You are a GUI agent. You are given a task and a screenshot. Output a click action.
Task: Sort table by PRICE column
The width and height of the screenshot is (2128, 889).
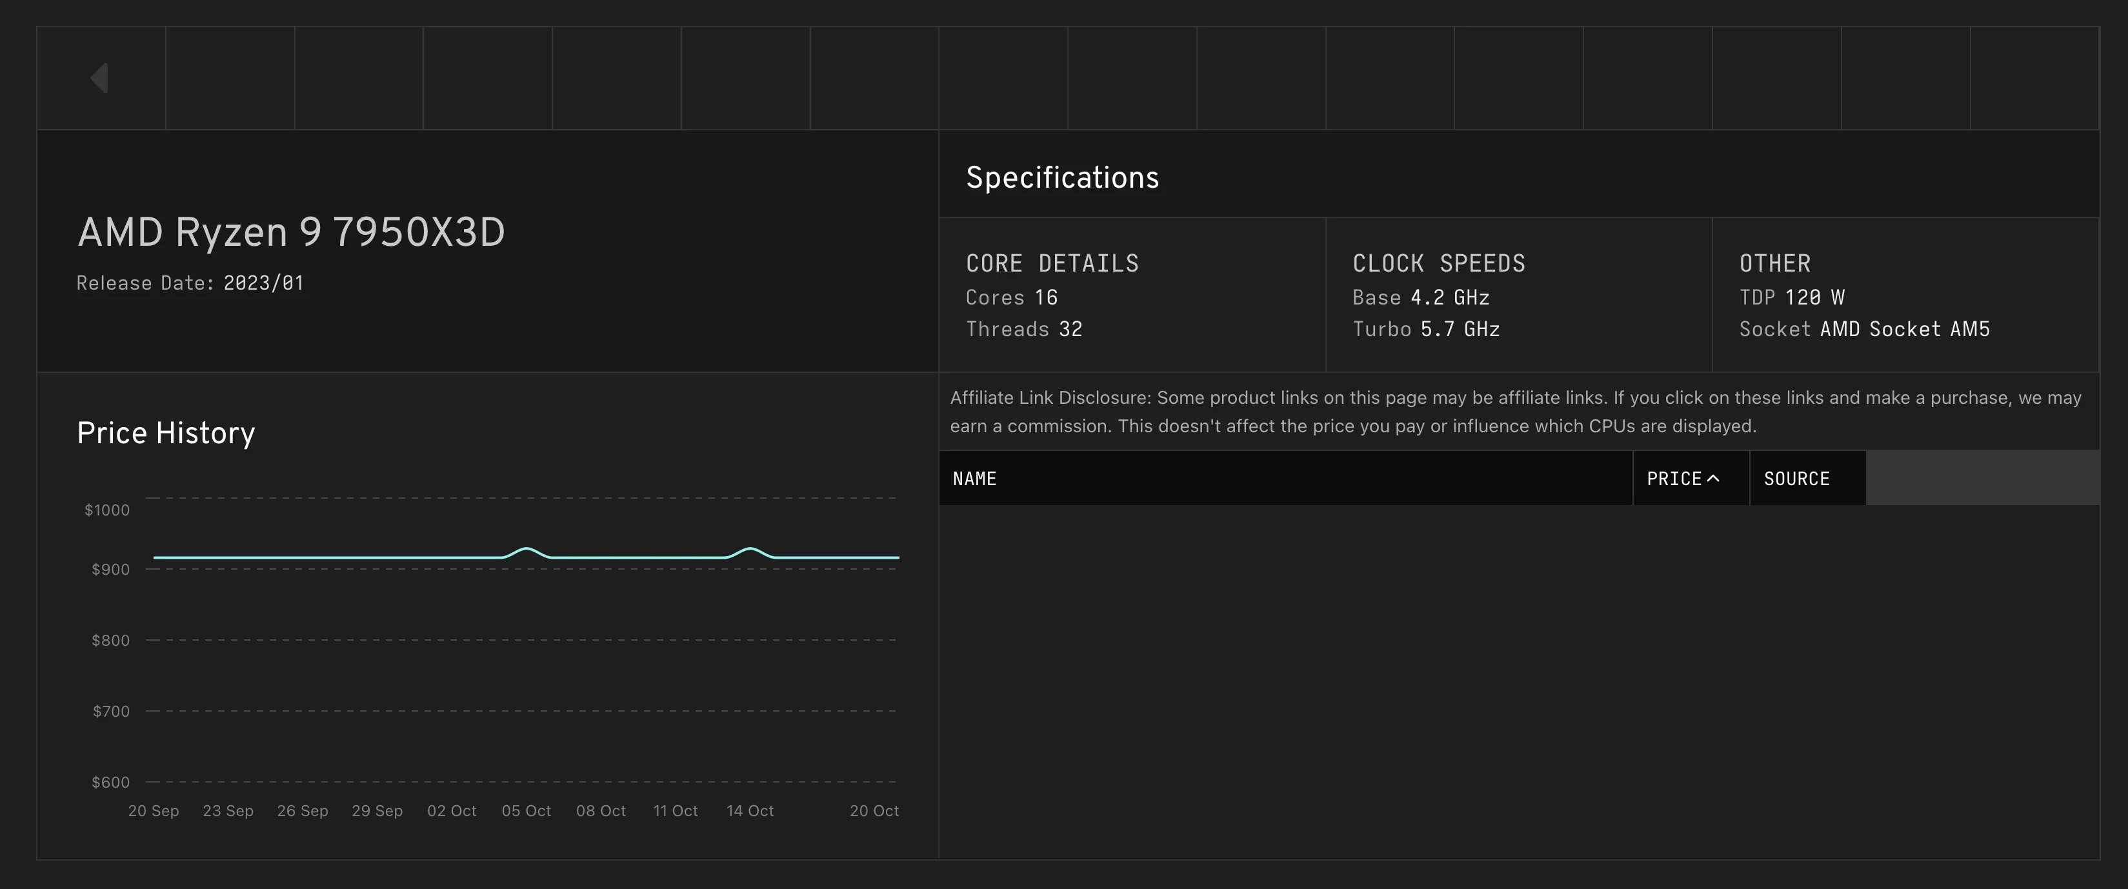point(1674,479)
